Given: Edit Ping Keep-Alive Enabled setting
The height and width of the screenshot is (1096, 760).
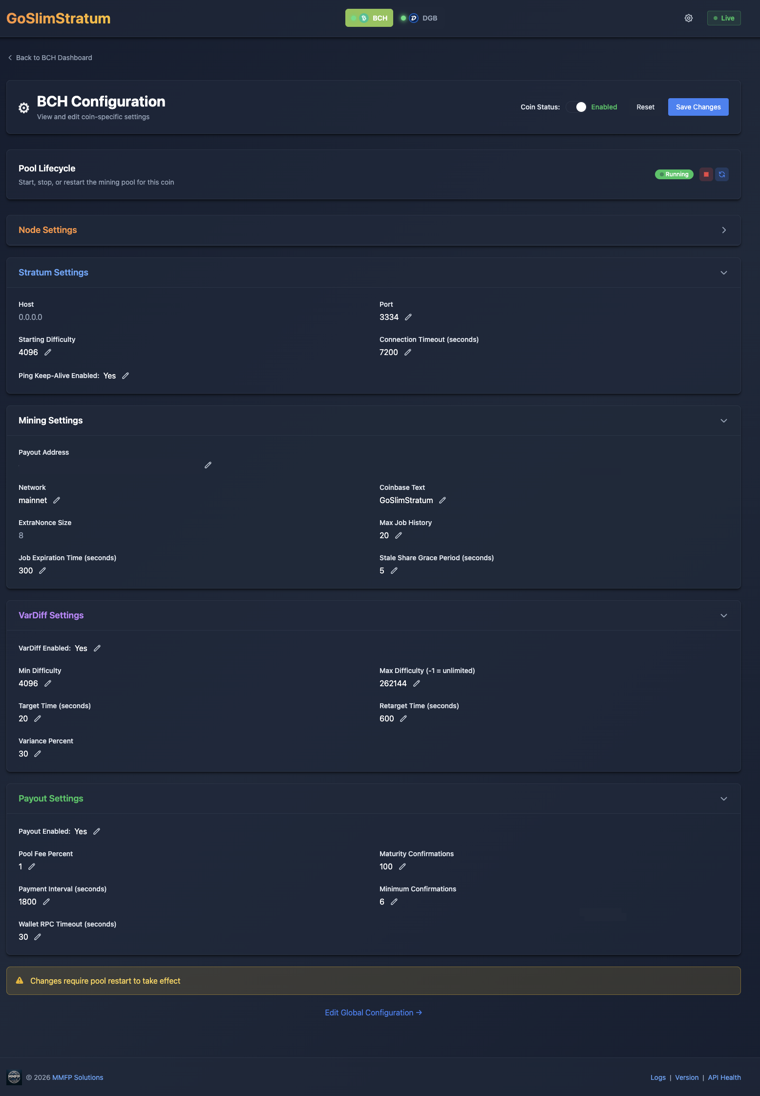Looking at the screenshot, I should [126, 376].
